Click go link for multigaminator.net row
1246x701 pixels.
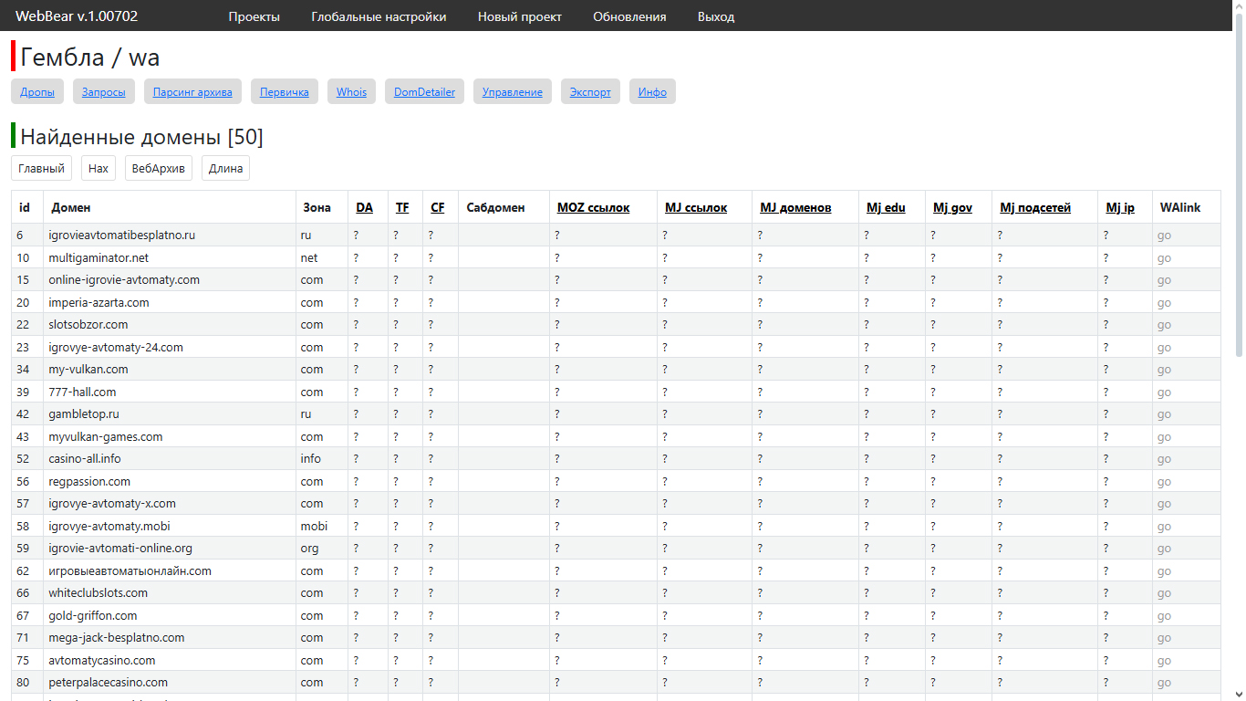click(1164, 258)
